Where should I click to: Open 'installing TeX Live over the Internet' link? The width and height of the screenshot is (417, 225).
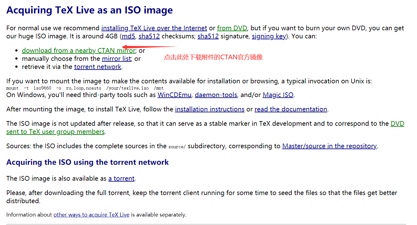pyautogui.click(x=154, y=28)
